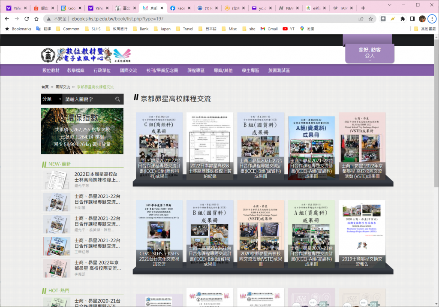Close the TAIP tab
Viewport: 439px width, 307px height.
(x=352, y=8)
